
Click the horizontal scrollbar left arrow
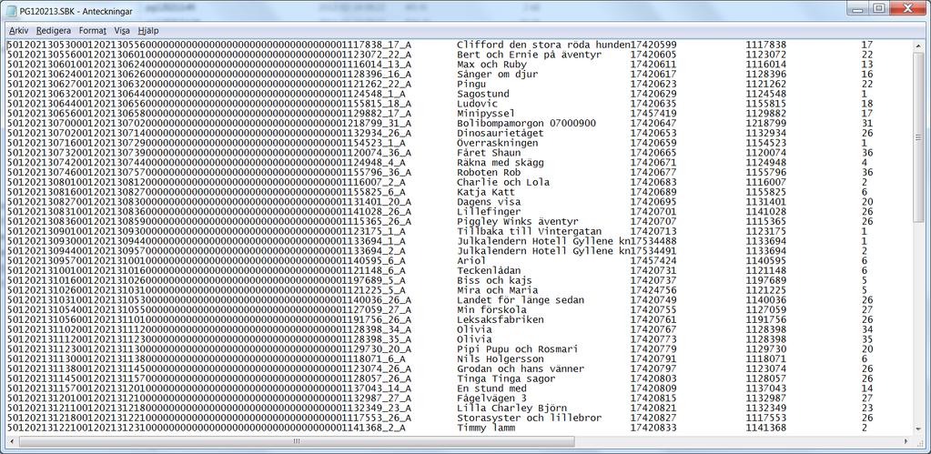click(13, 441)
